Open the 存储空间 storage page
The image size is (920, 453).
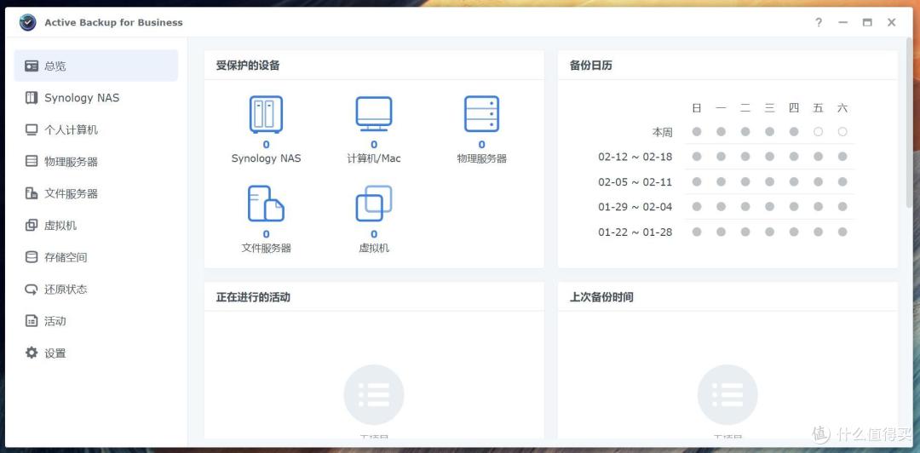coord(95,257)
